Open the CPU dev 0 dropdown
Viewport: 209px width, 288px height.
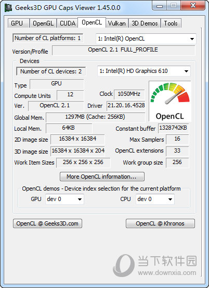coord(155,199)
